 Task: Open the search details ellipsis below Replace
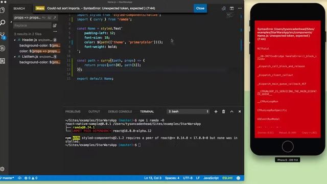pyautogui.click(x=55, y=32)
